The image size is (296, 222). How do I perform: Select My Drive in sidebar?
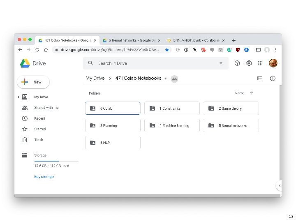(41, 97)
